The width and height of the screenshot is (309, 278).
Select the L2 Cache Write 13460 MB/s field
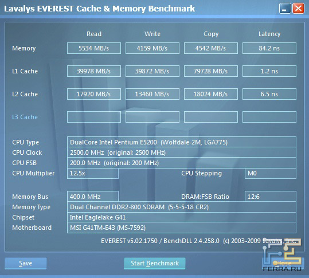(152, 94)
